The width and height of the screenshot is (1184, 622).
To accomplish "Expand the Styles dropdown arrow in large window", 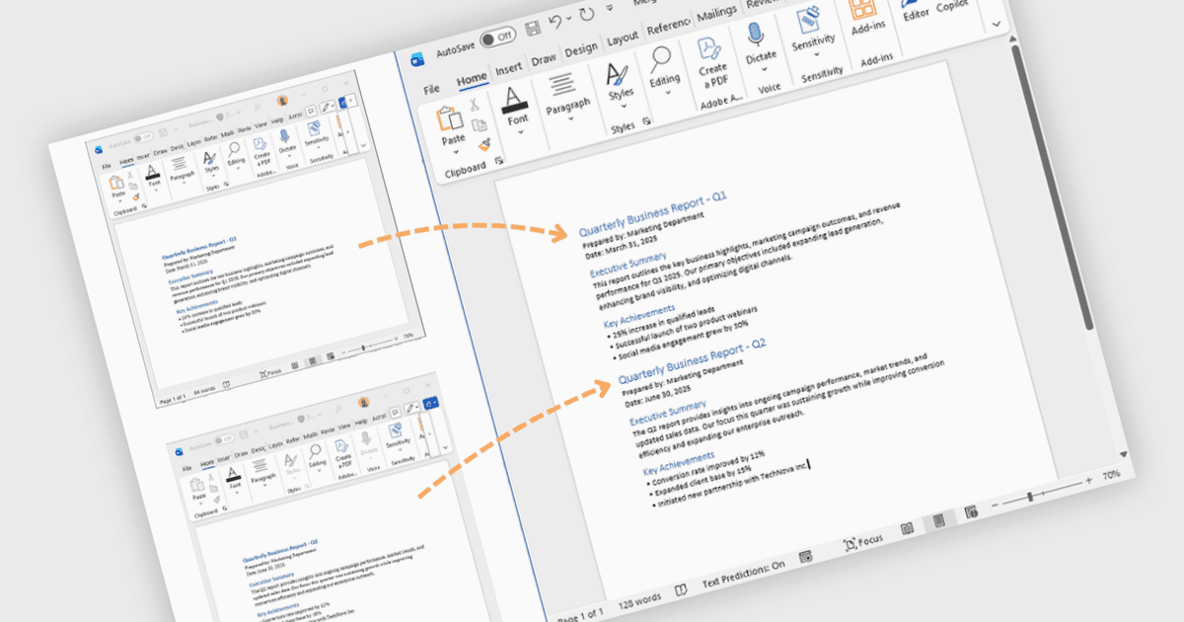I will 625,108.
